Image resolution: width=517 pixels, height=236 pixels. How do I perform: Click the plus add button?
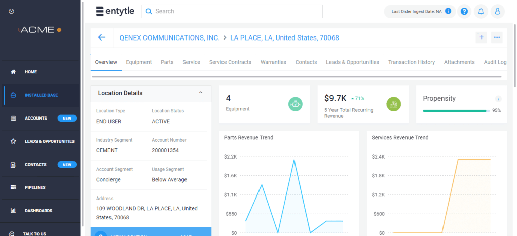[x=482, y=37]
